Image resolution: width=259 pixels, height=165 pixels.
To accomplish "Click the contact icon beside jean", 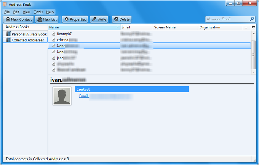I will 54,58.
